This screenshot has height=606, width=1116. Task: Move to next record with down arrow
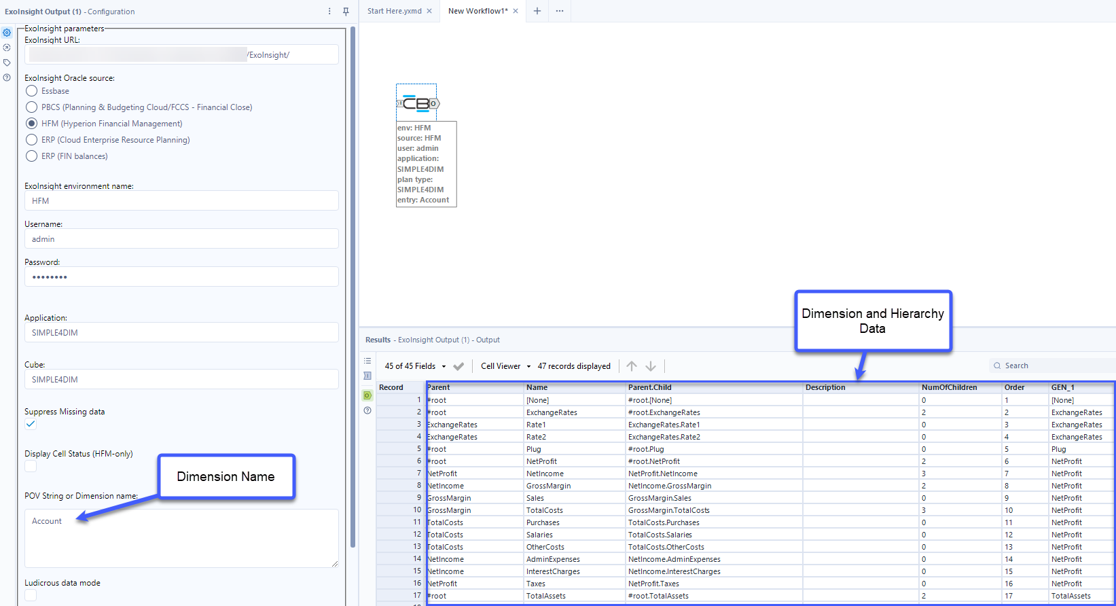pyautogui.click(x=651, y=366)
